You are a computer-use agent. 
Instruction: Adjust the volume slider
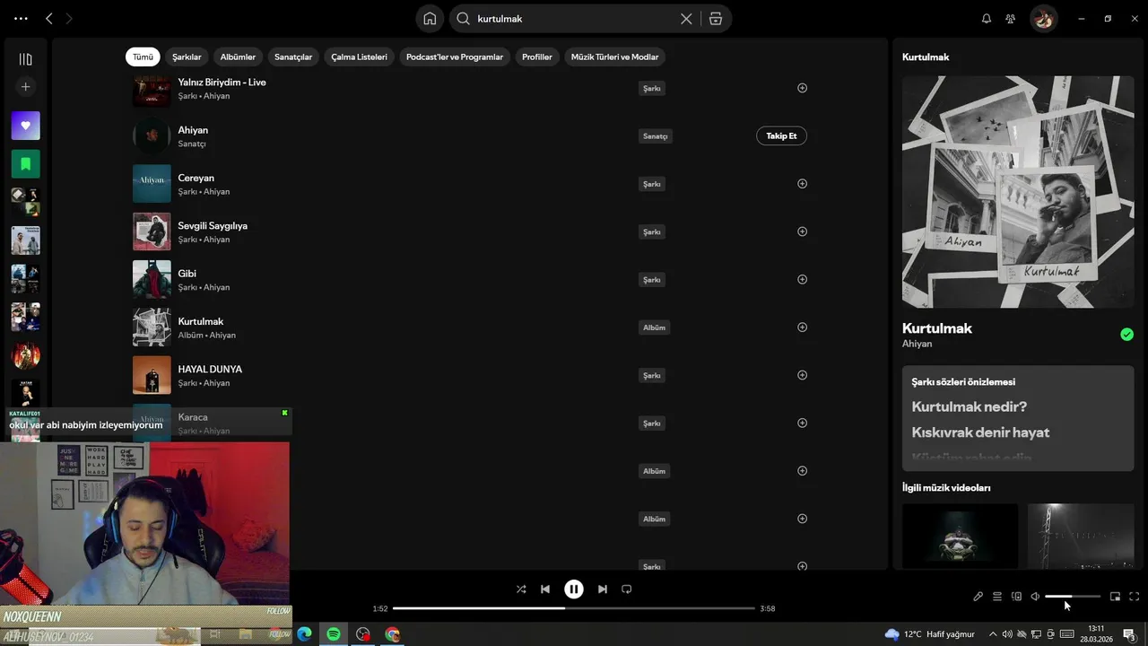tap(1073, 597)
